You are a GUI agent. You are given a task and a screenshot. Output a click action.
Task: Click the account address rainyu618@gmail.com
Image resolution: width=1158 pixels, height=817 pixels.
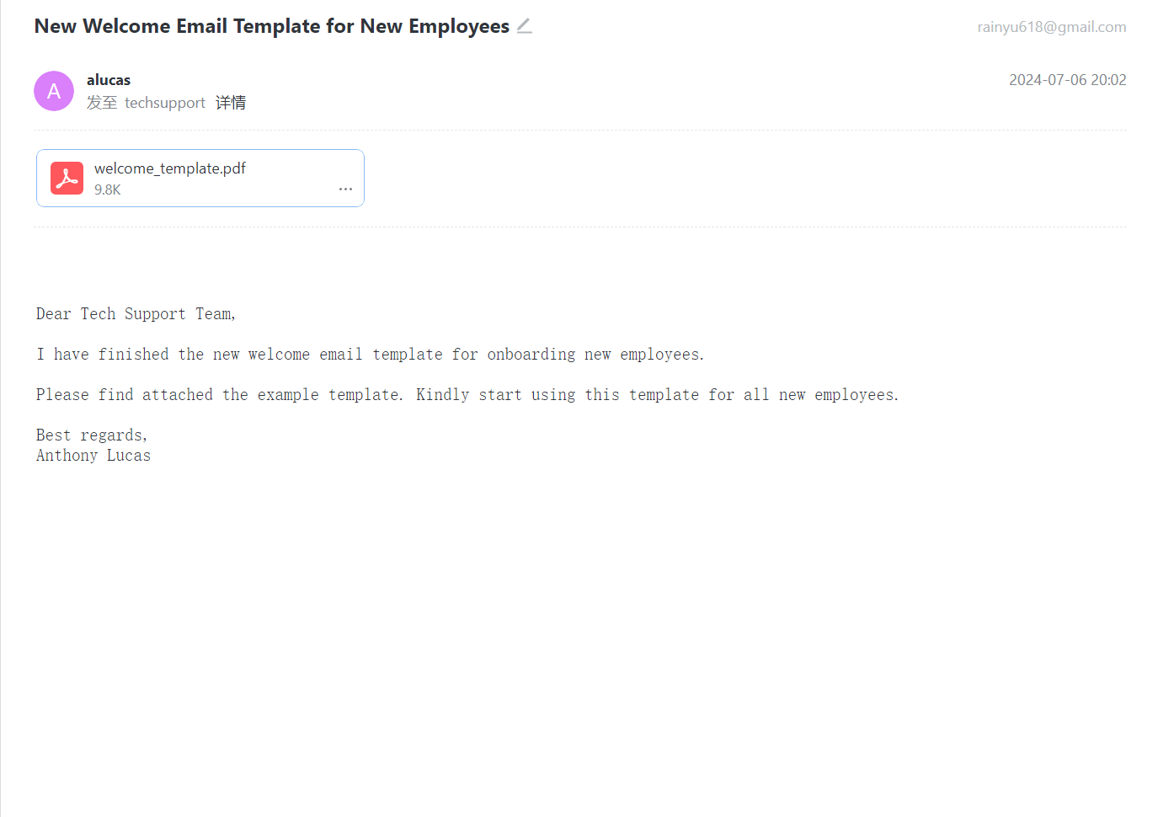[x=1051, y=27]
